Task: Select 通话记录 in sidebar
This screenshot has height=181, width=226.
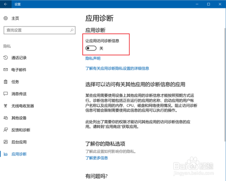Action: coord(19,58)
